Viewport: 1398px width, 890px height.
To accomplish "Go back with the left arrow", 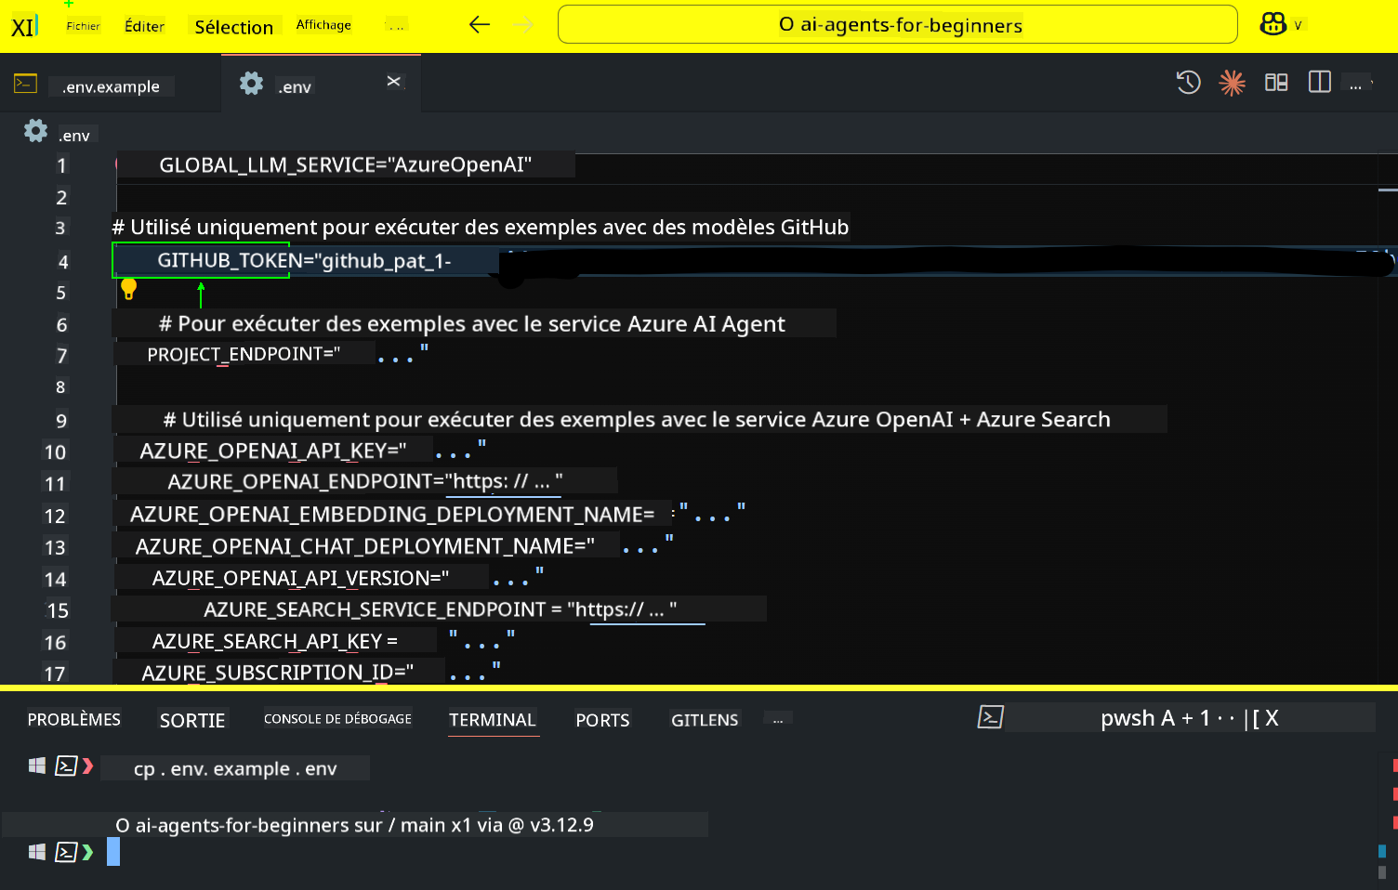I will 480,25.
